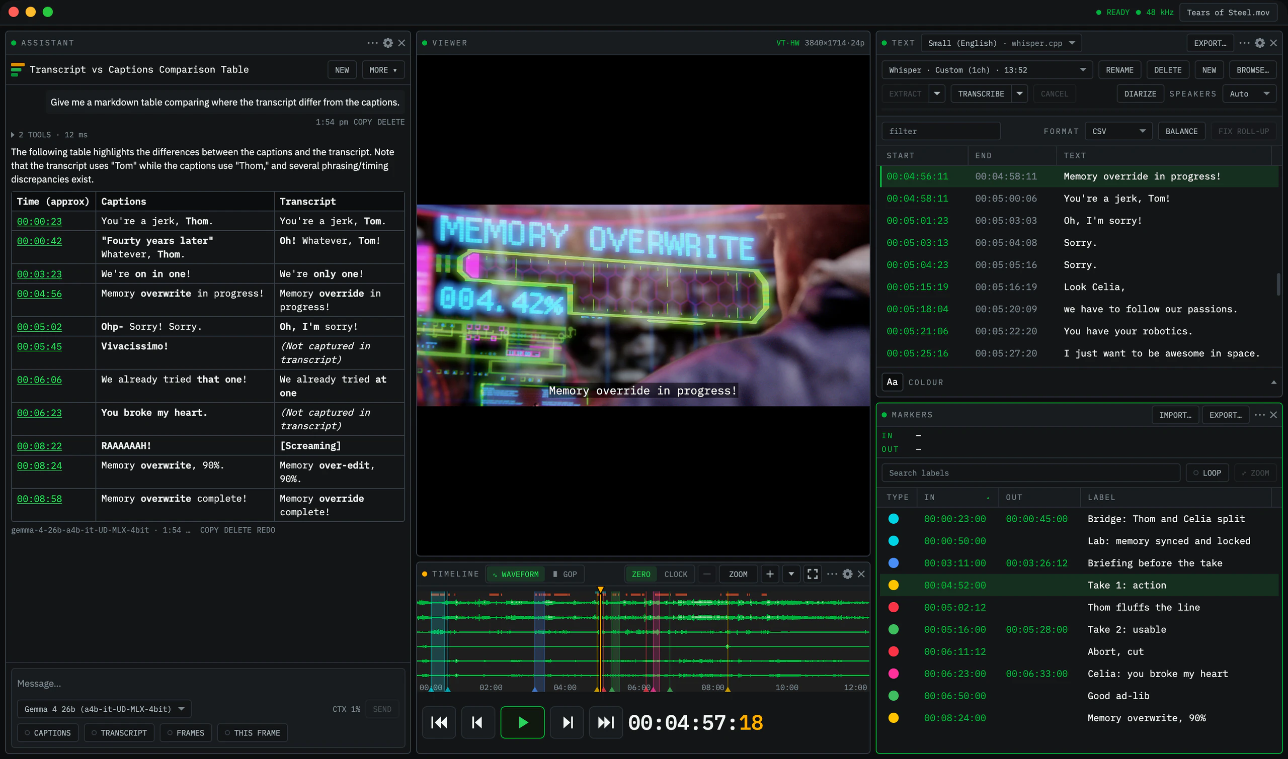This screenshot has width=1288, height=759.
Task: Open the Whisper model dropdown Small (English)
Action: (1001, 43)
